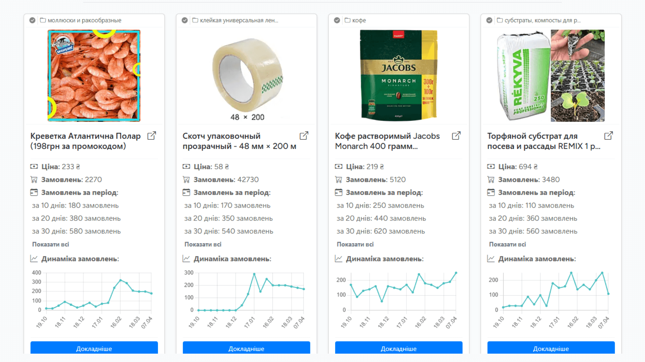
Task: Open title Креветка Атлантична Полар
Action: tap(85, 141)
